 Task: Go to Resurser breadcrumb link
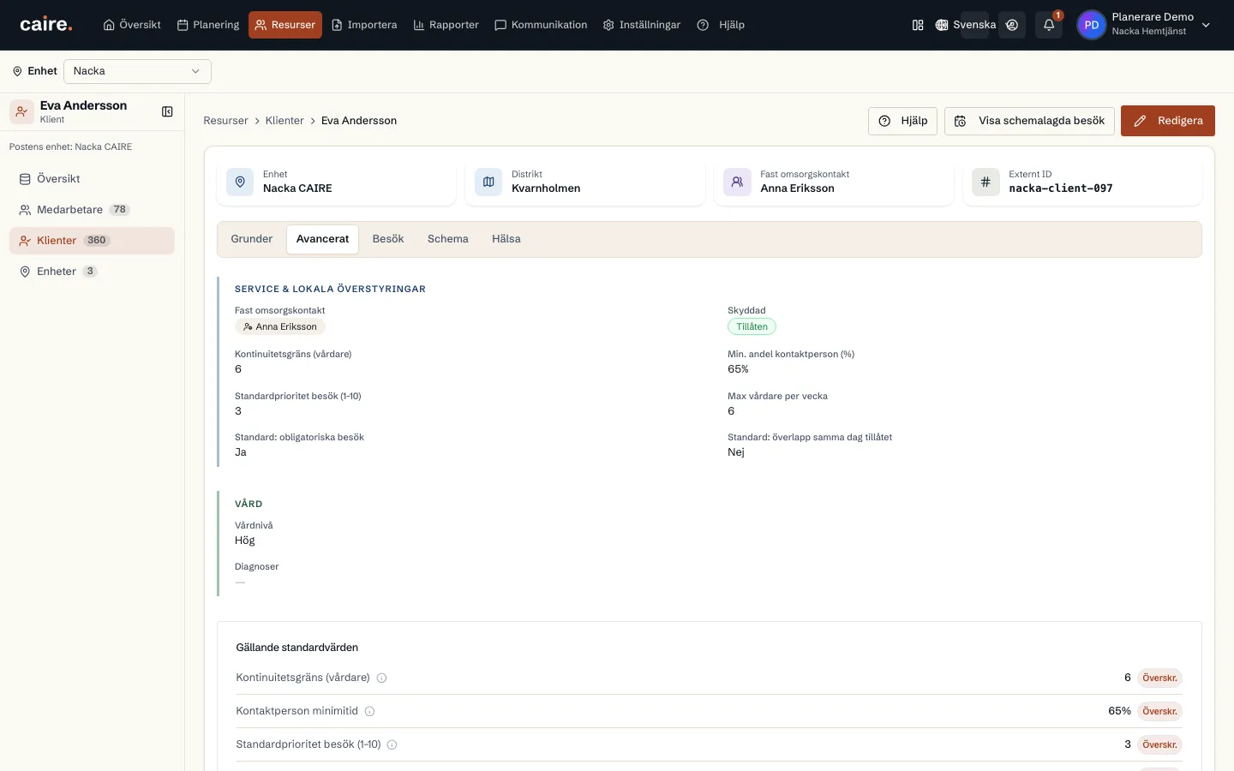(225, 121)
